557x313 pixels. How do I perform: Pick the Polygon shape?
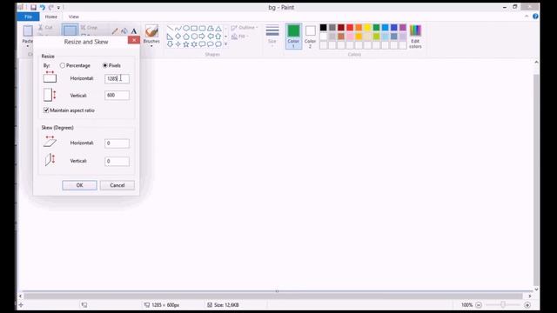(211, 29)
